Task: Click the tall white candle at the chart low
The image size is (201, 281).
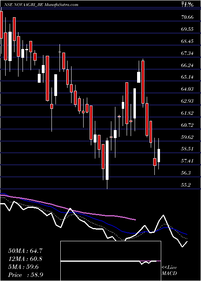Action: [107, 160]
